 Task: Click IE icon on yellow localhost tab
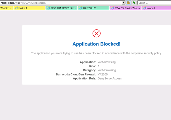click(x=16, y=8)
